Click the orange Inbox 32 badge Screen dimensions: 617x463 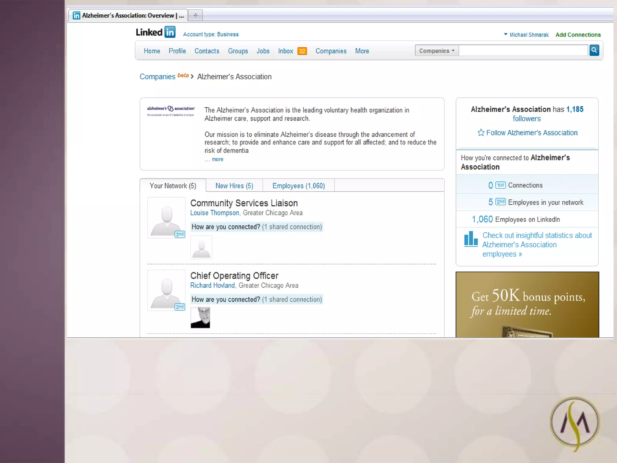click(302, 51)
